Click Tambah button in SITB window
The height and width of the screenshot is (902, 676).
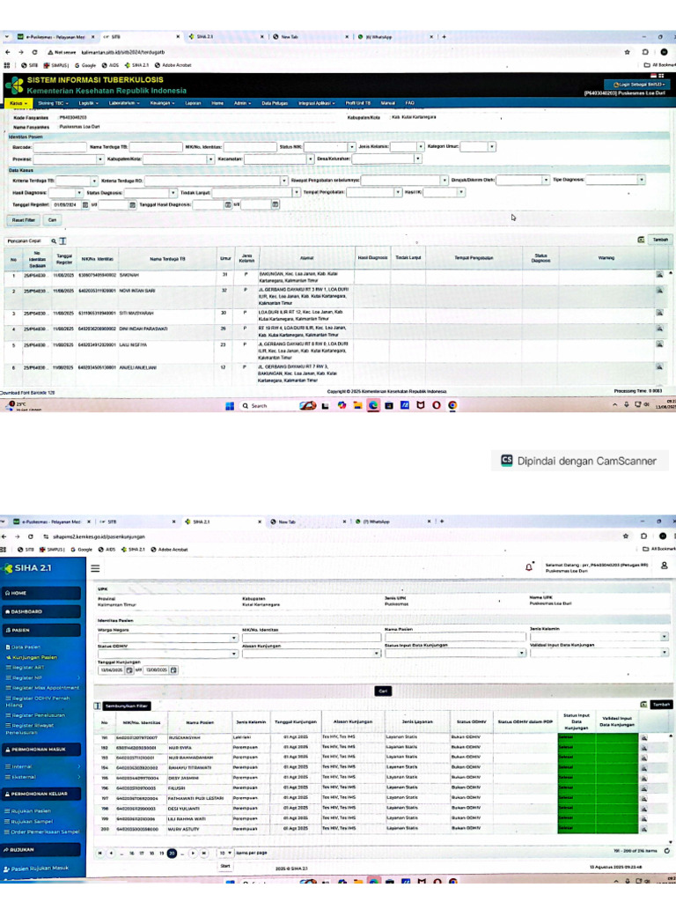(660, 240)
